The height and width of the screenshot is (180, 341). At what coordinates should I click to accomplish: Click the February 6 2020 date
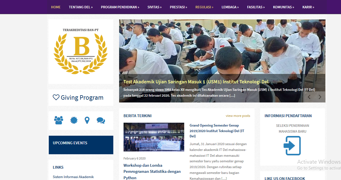(x=135, y=158)
